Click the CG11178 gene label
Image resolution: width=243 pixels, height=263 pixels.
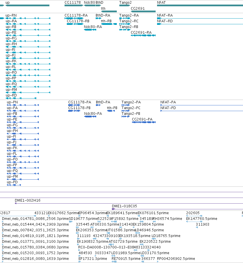(x=73, y=3)
